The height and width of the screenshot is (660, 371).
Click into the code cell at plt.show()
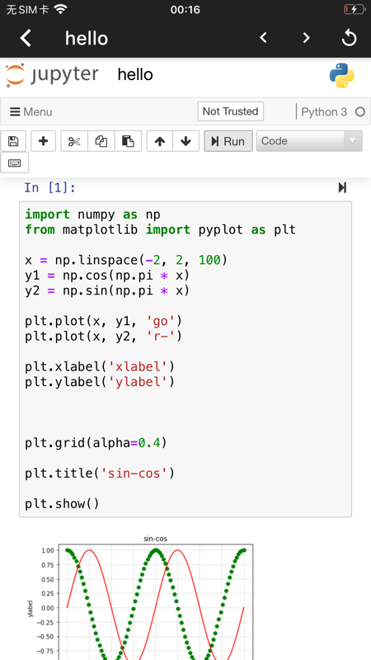coord(62,503)
